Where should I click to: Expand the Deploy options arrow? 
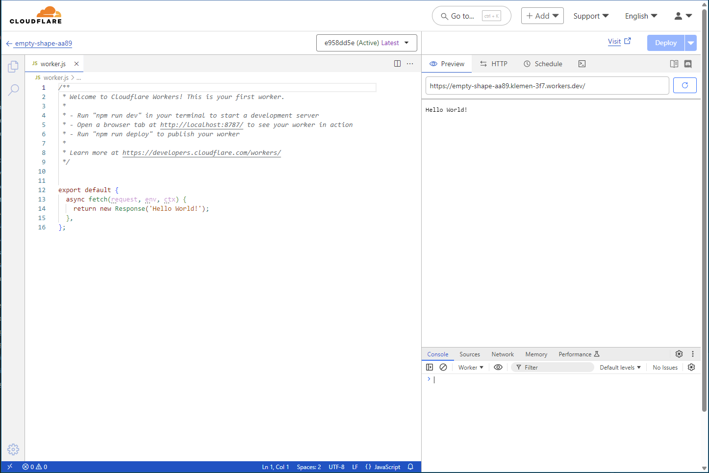(x=690, y=43)
